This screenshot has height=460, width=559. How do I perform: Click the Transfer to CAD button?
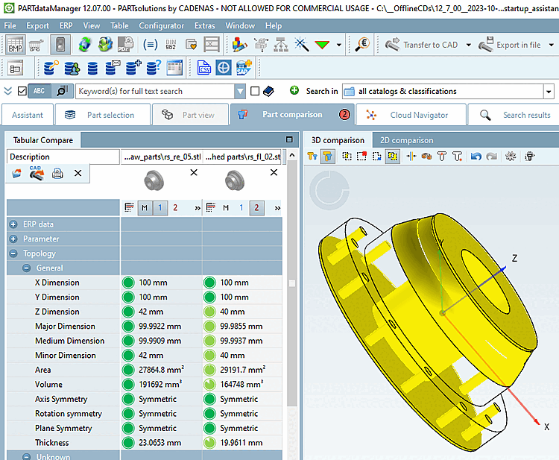tap(422, 45)
